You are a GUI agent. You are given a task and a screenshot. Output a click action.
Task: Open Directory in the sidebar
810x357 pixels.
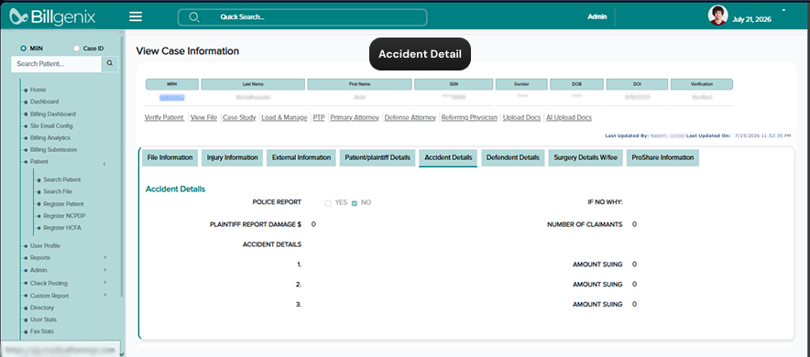tap(42, 308)
